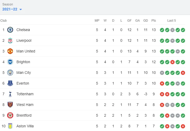Click the Man United club crest
The height and width of the screenshot is (131, 190).
coord(10,51)
